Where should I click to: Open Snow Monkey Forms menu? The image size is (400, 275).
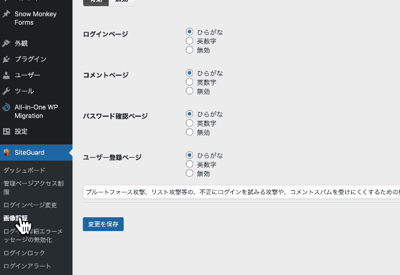pos(36,18)
